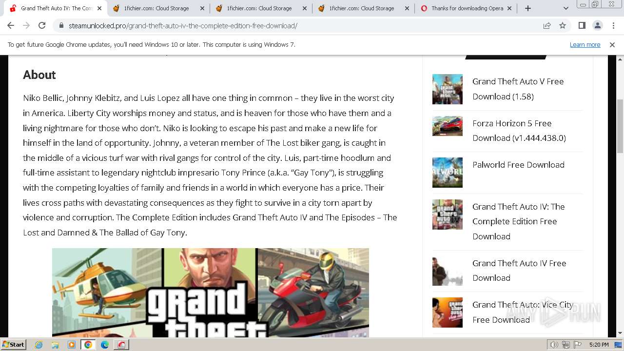Open the Action Center flag icon
Screen dimensions: 624x351
(578, 345)
